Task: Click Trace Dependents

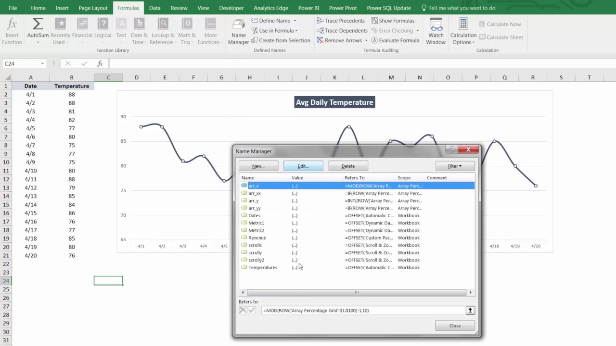Action: [x=342, y=31]
